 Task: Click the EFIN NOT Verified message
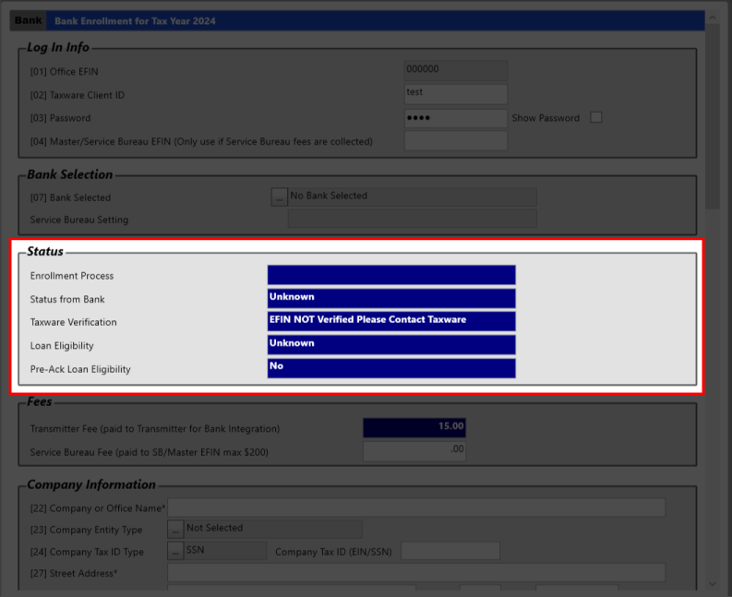[x=391, y=321]
